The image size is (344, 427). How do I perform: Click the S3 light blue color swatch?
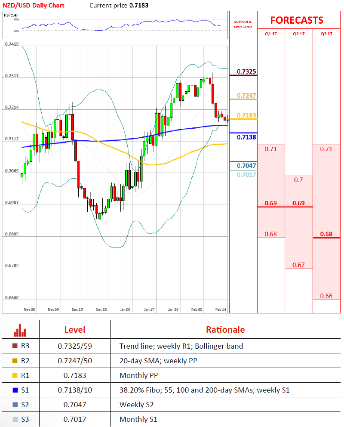coord(15,419)
